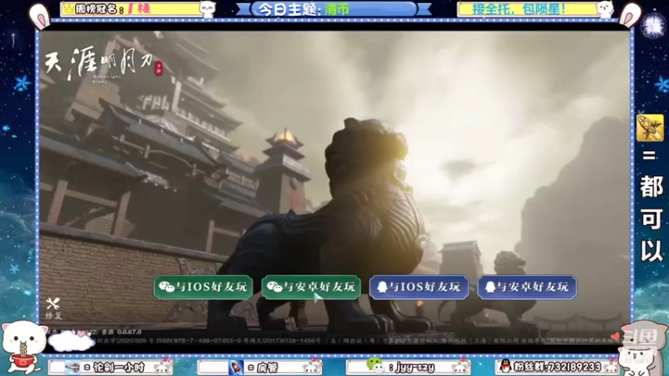Select the 资源 0.0.67.0 version text
The height and width of the screenshot is (376, 669).
click(121, 332)
